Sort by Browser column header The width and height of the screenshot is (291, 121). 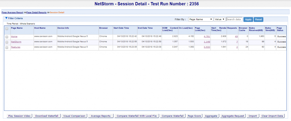[x=103, y=28]
